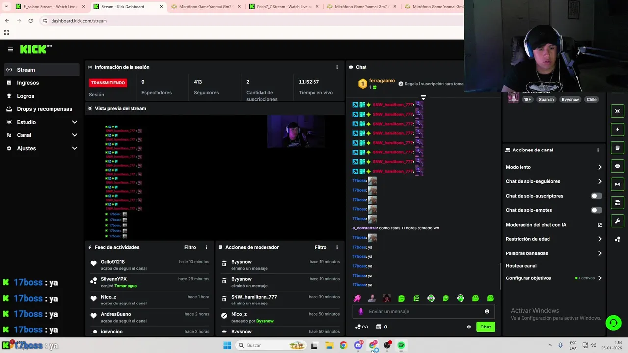Toggle Chat de solo-emotes switch
The image size is (628, 353).
(596, 210)
